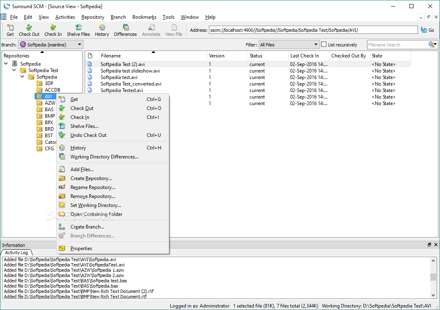Open the Branch menu
Viewport: 440px width, 310px height.
(118, 17)
